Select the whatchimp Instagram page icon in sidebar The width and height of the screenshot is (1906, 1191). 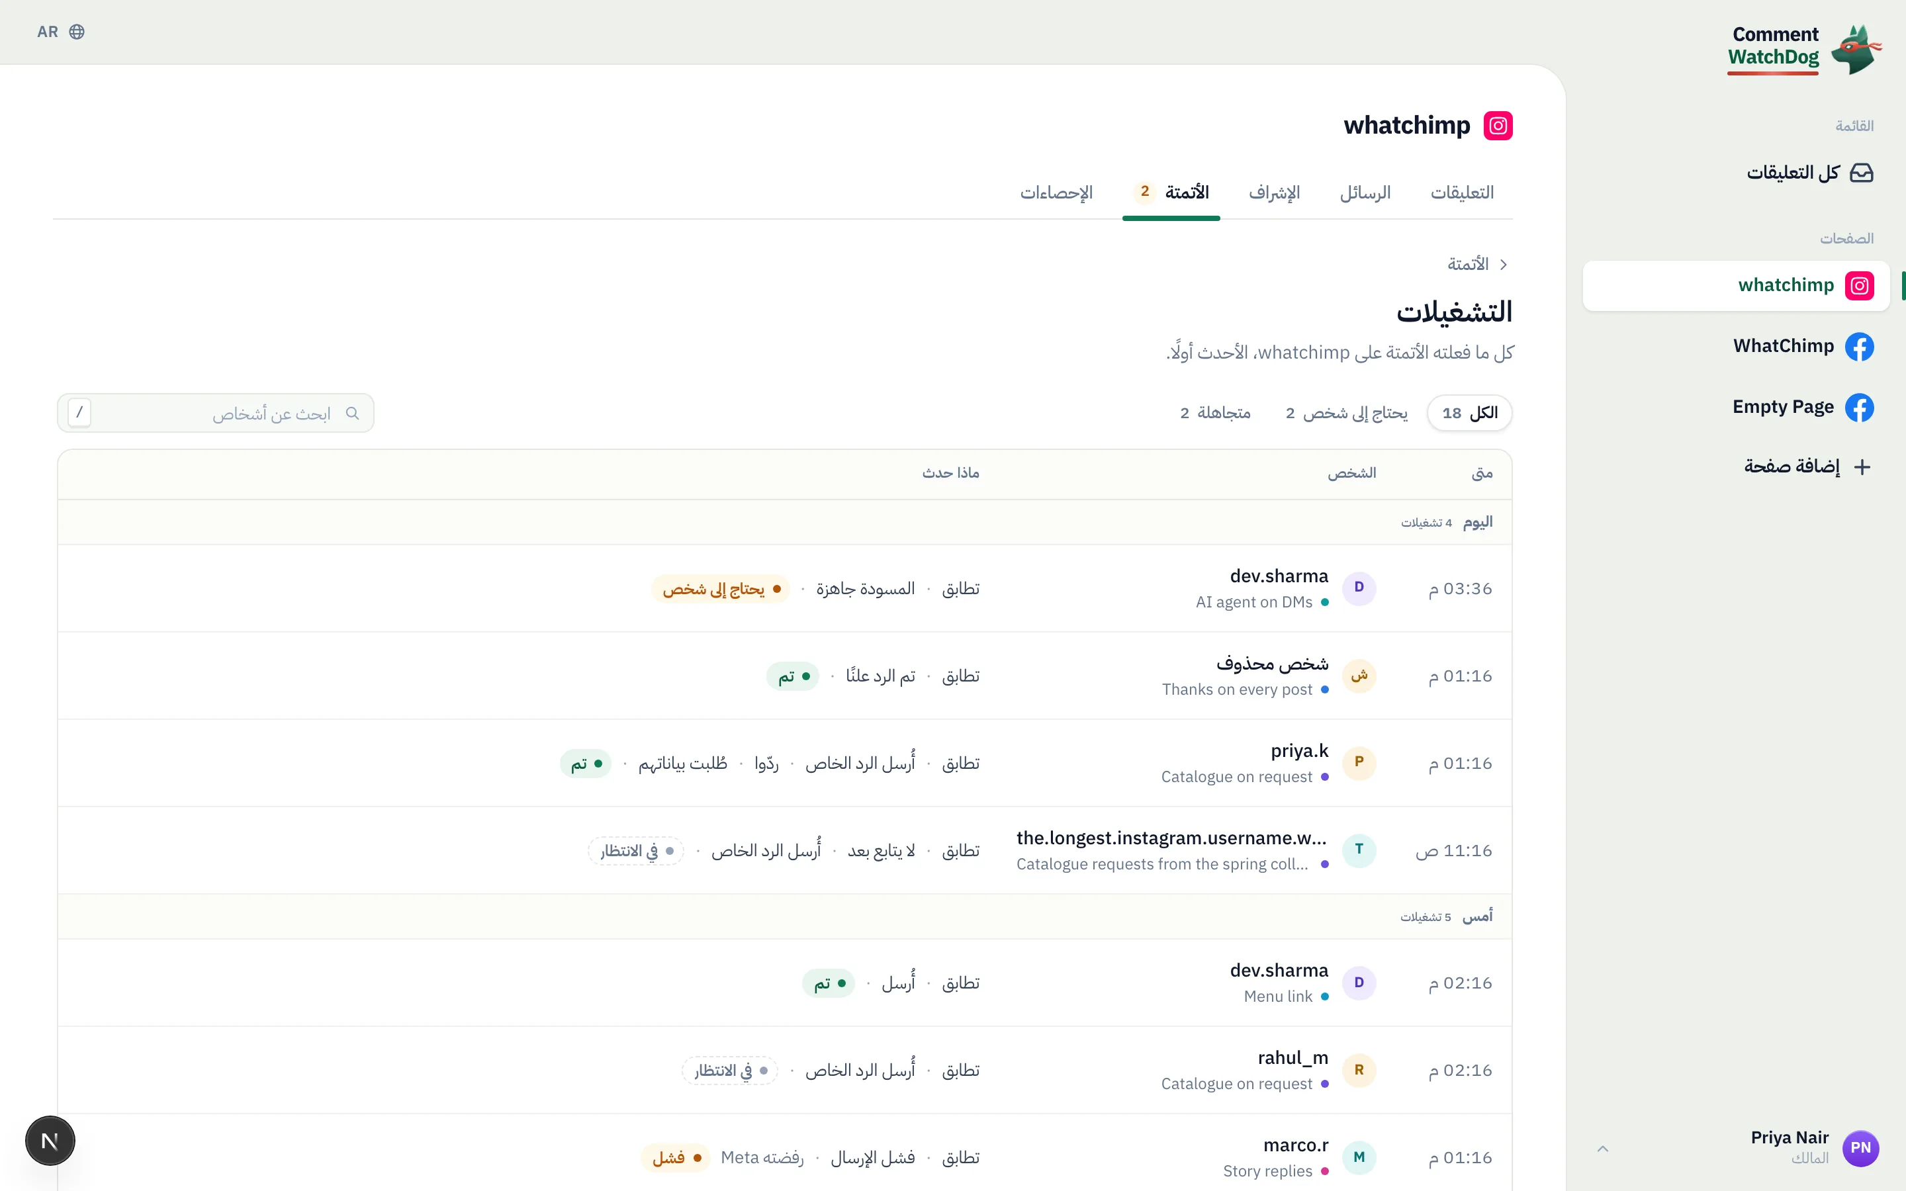(1860, 285)
